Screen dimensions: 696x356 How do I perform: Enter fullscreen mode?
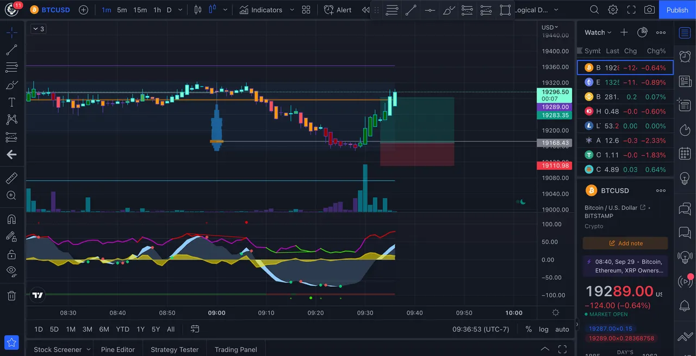[631, 10]
